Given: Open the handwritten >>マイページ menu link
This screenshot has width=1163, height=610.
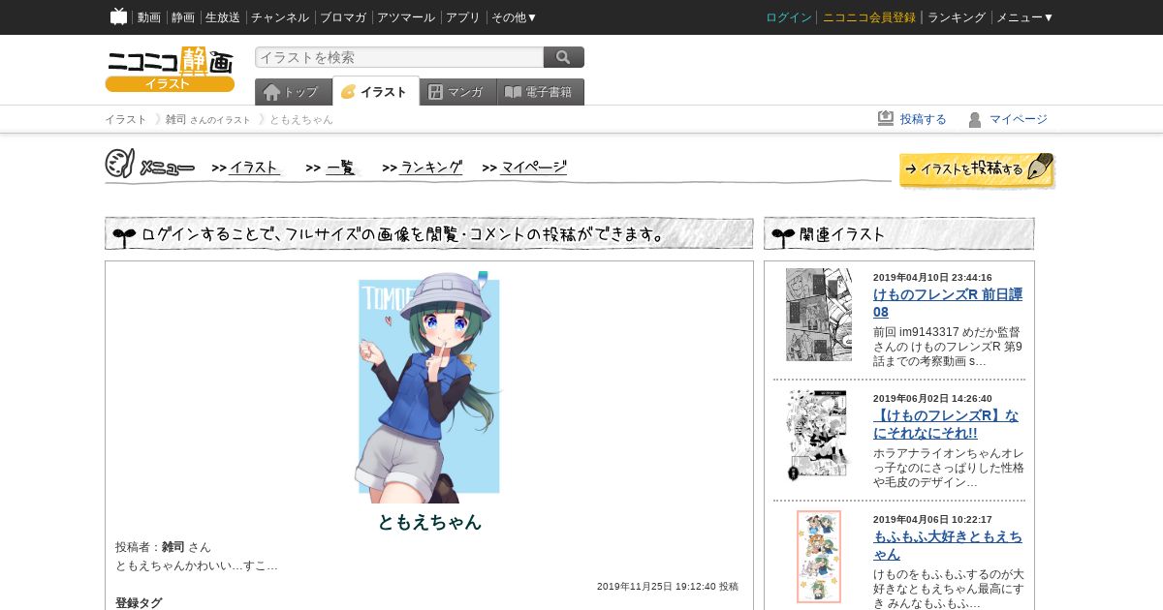Looking at the screenshot, I should tap(524, 168).
